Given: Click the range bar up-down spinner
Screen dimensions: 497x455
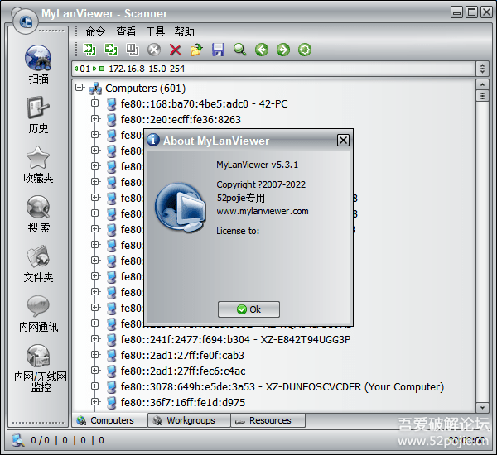Looking at the screenshot, I should 482,69.
